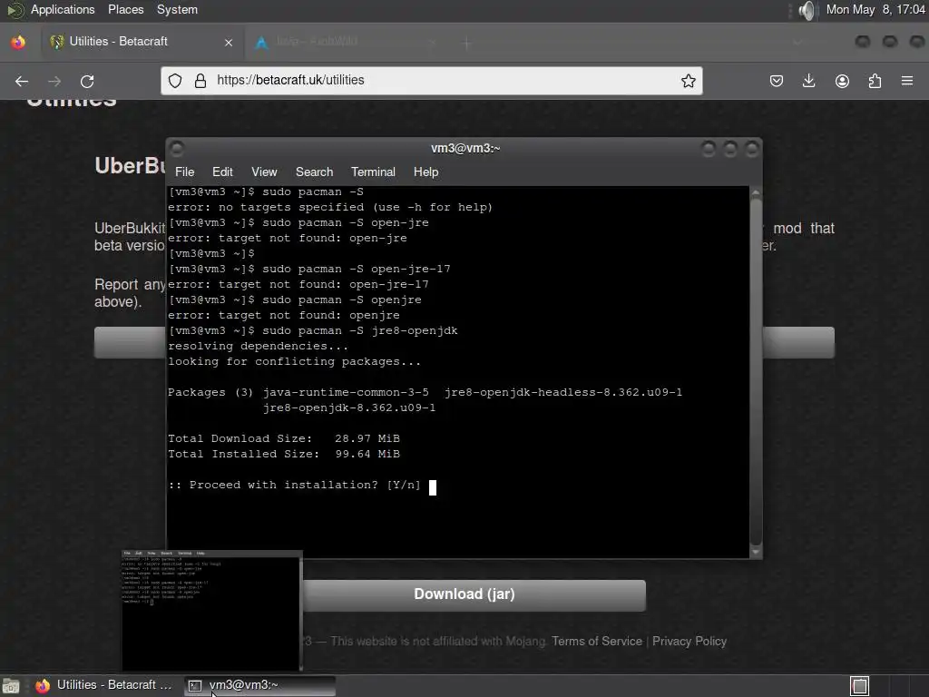This screenshot has width=929, height=697.
Task: Open the System menu
Action: point(177,9)
